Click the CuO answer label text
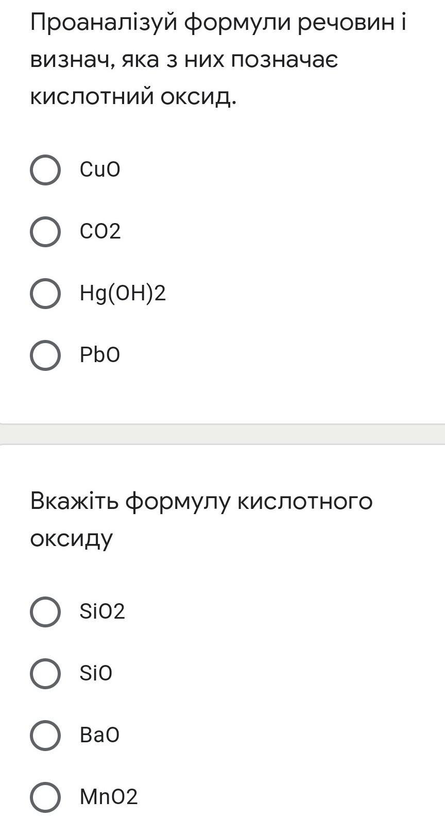This screenshot has width=445, height=818. click(x=100, y=169)
